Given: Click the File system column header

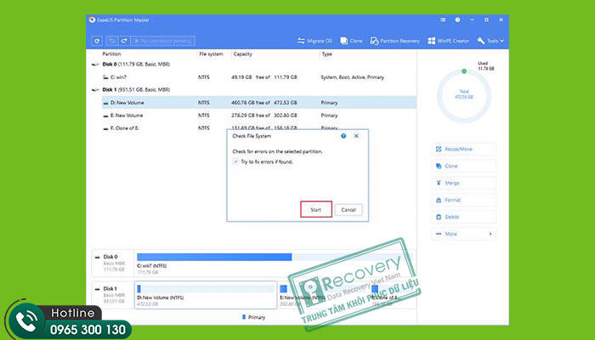Looking at the screenshot, I should 212,54.
